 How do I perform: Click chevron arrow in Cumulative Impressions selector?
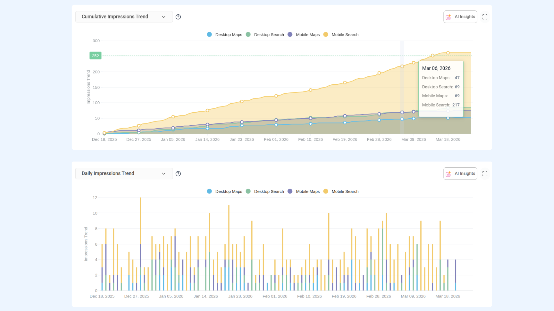click(x=164, y=17)
